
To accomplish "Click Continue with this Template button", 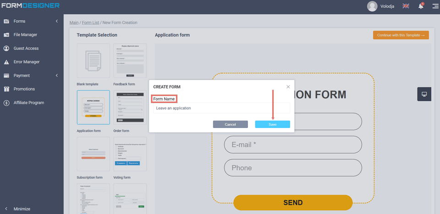I will click(401, 35).
